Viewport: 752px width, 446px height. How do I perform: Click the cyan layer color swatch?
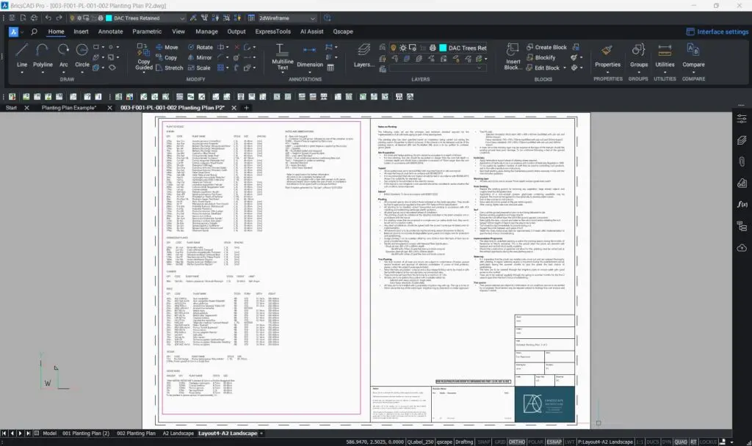pyautogui.click(x=442, y=48)
